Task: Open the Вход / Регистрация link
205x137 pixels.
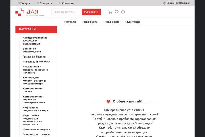Action: (x=178, y=3)
